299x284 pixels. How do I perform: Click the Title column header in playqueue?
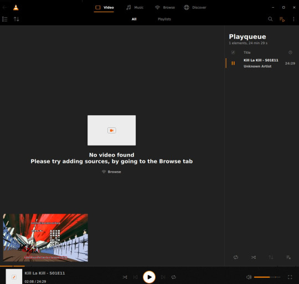coord(247,53)
